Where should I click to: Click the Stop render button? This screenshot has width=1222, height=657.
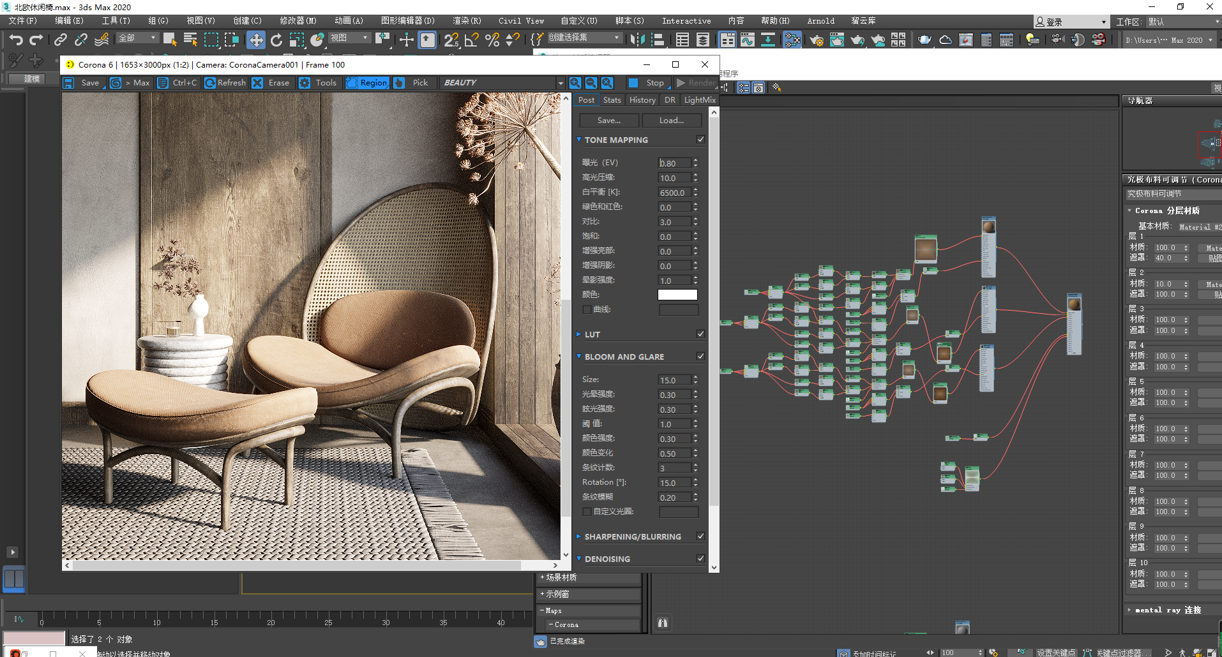[647, 83]
